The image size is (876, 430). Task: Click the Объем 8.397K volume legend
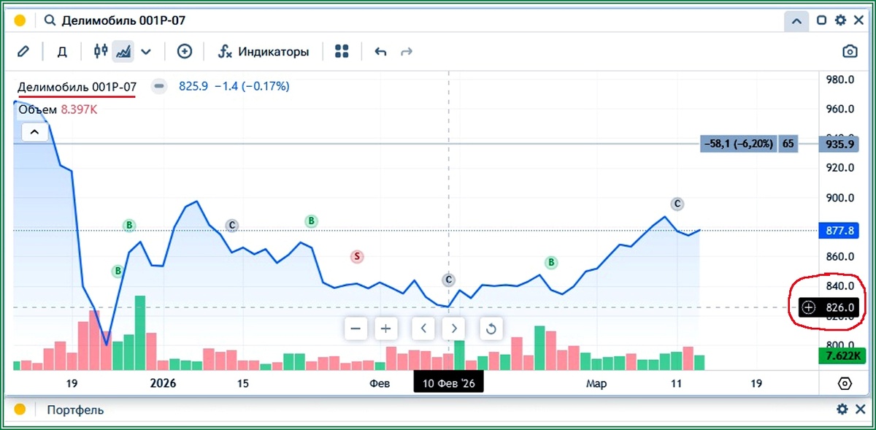58,109
